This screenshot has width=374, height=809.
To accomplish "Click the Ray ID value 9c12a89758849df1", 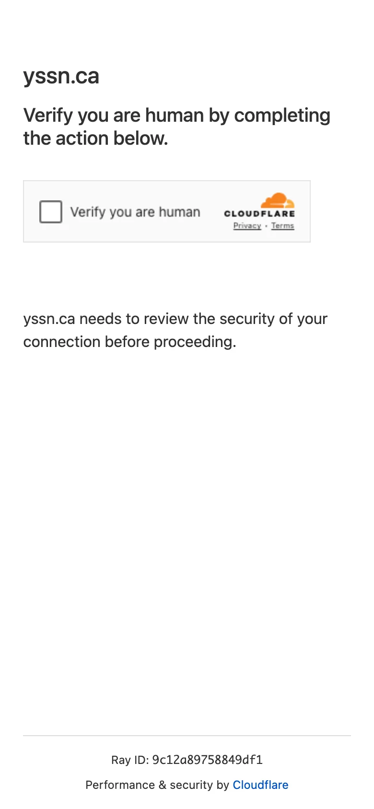I will coord(207,760).
